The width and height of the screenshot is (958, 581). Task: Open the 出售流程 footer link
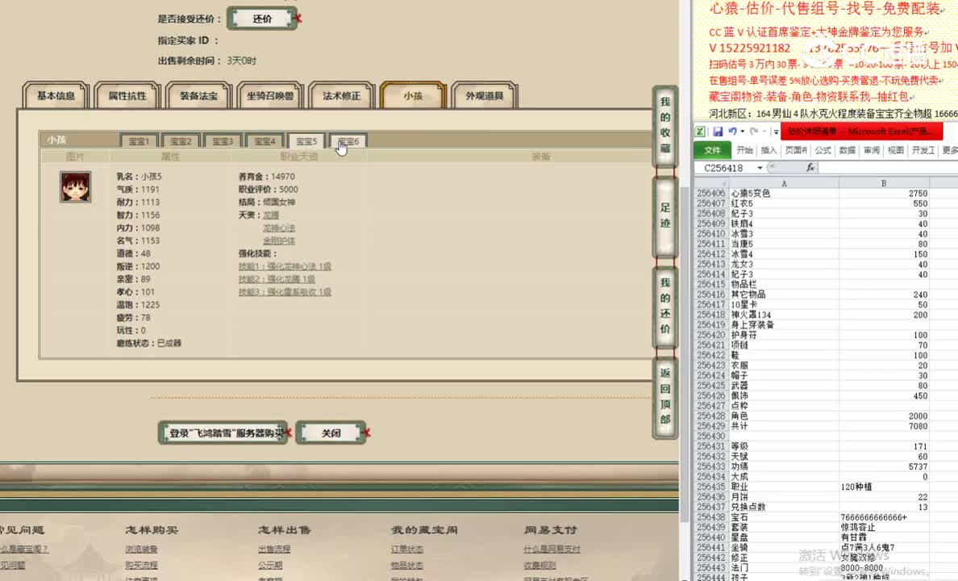tap(274, 550)
